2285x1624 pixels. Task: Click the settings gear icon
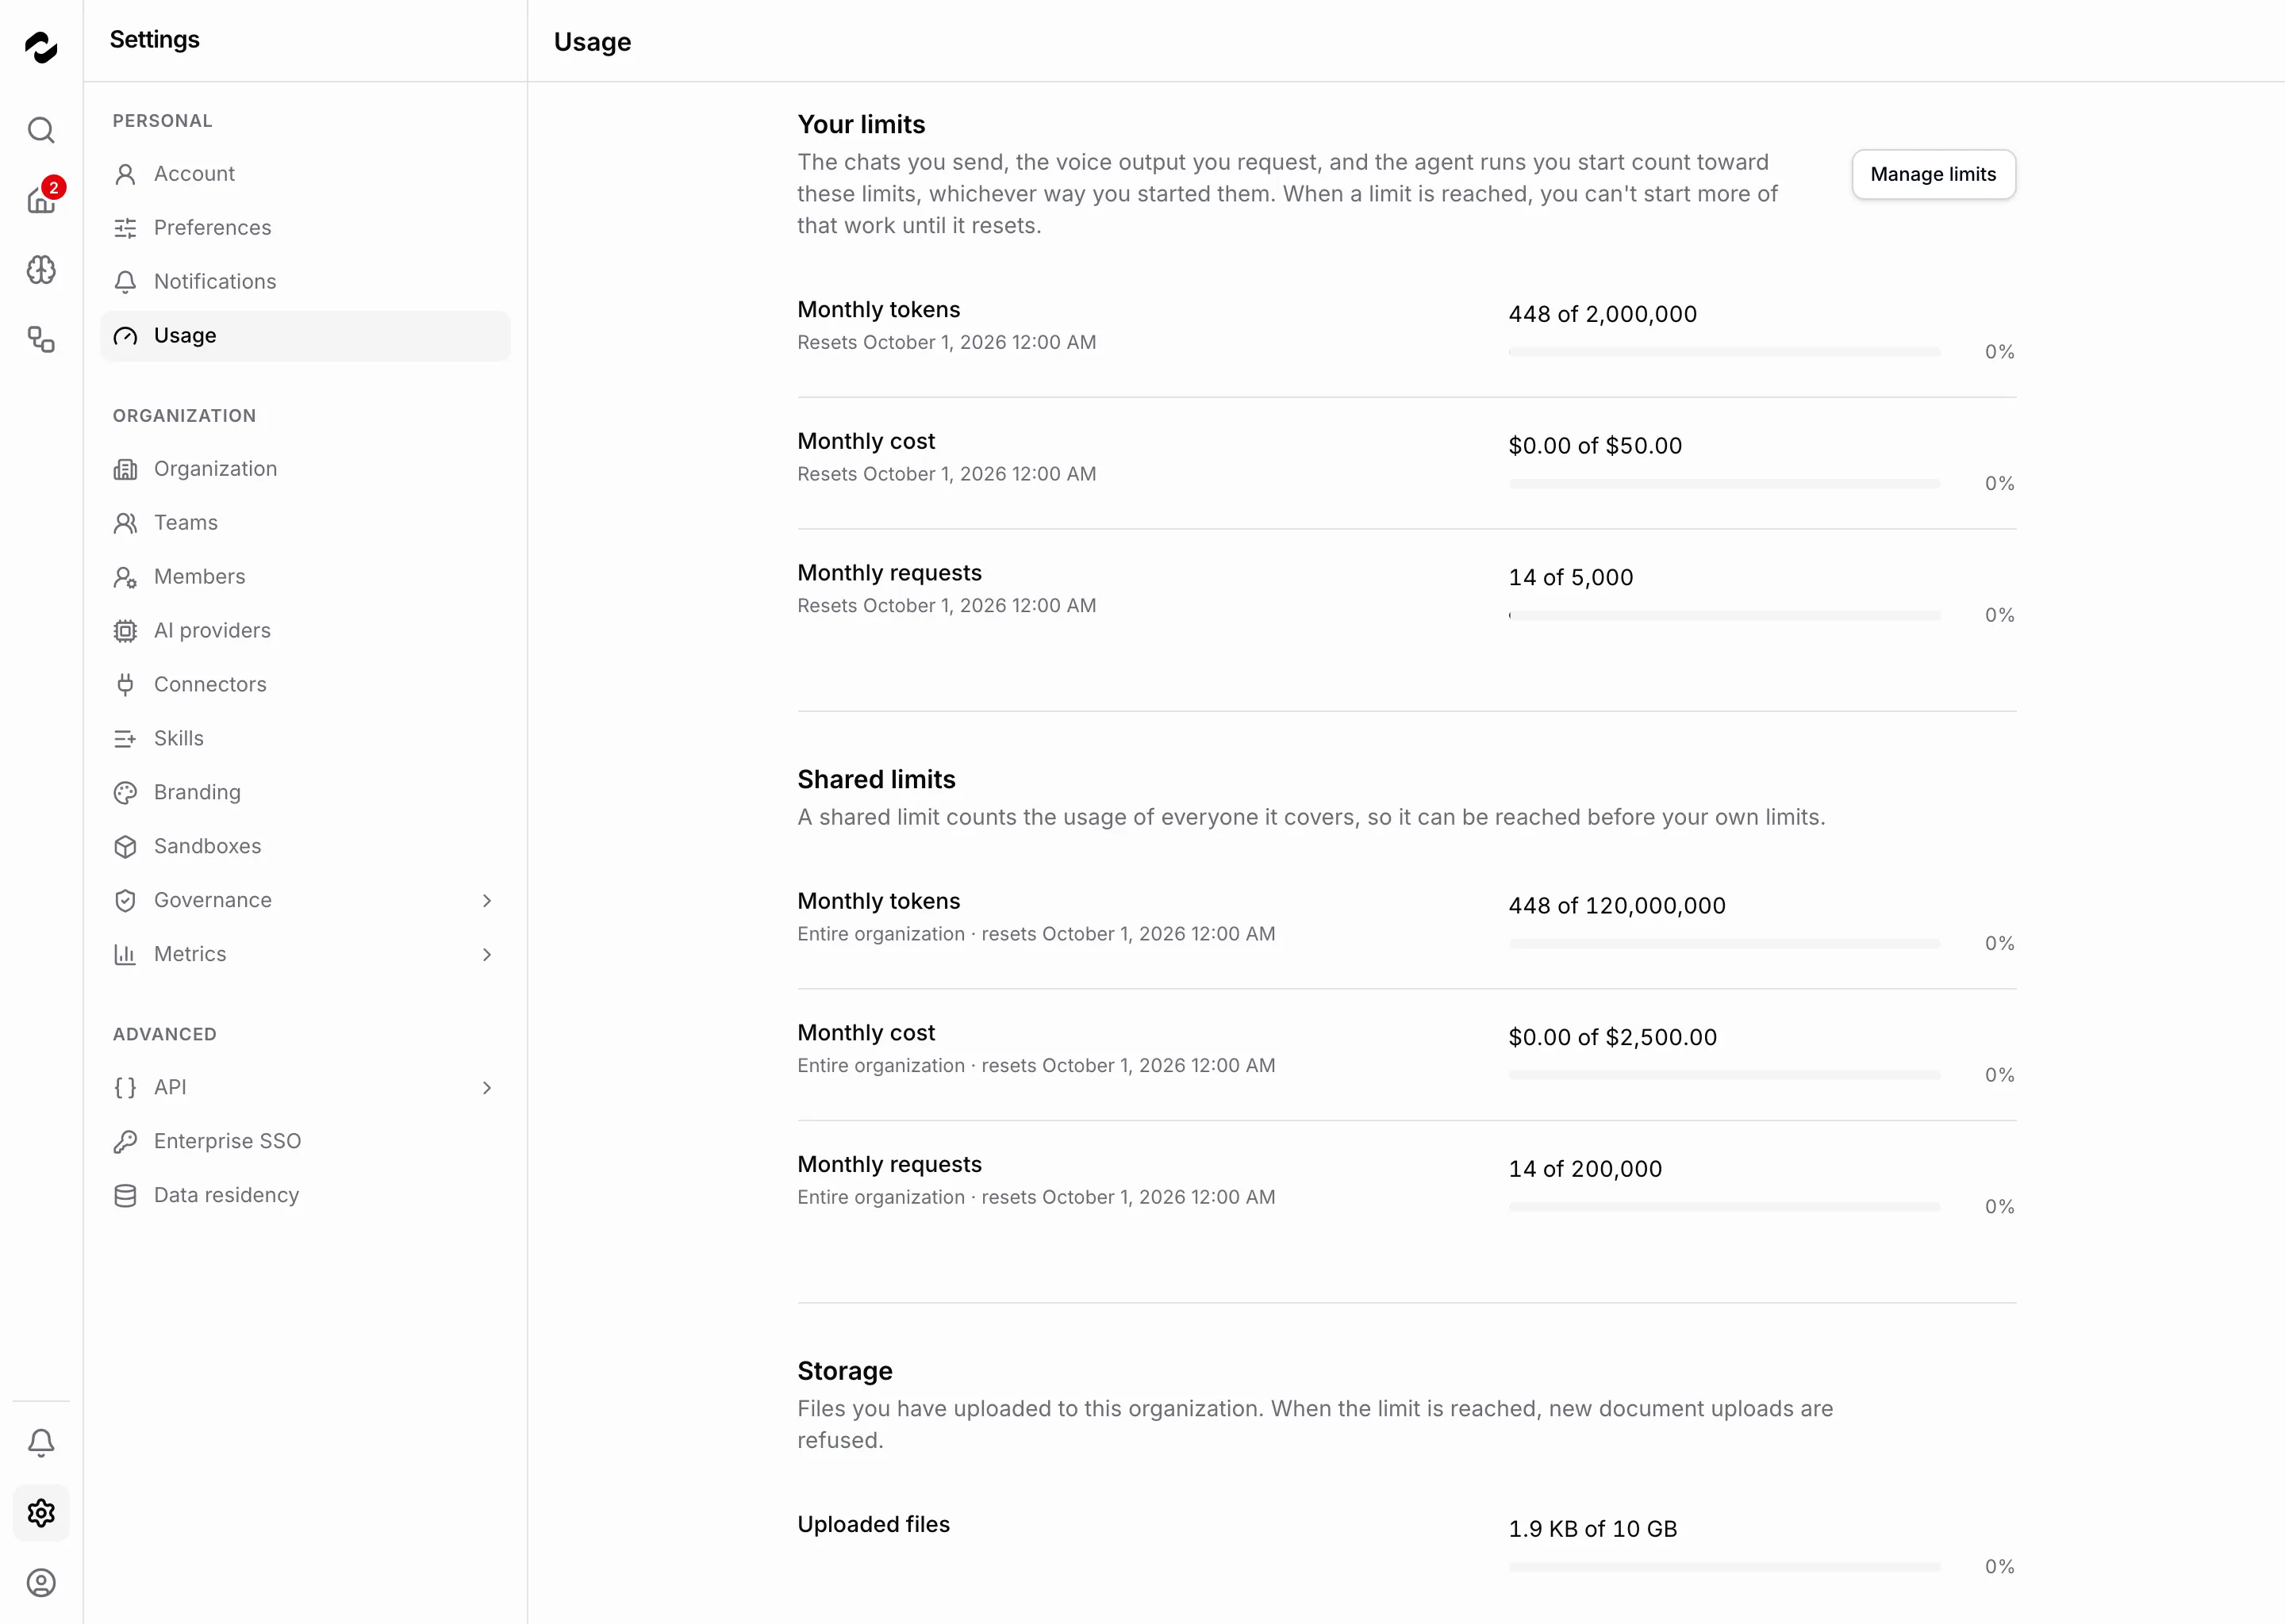(x=41, y=1513)
